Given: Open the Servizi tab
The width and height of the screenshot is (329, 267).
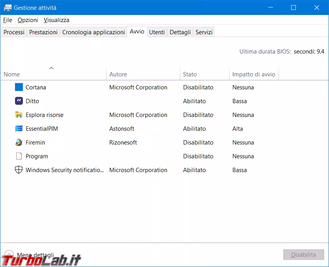Looking at the screenshot, I should tap(204, 32).
